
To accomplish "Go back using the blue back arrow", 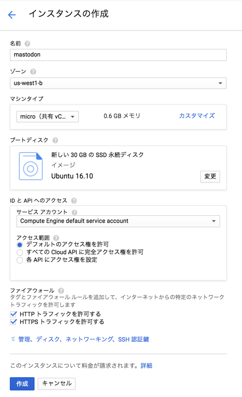I will [12, 14].
